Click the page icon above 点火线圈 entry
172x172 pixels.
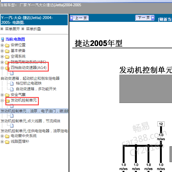point(12,116)
